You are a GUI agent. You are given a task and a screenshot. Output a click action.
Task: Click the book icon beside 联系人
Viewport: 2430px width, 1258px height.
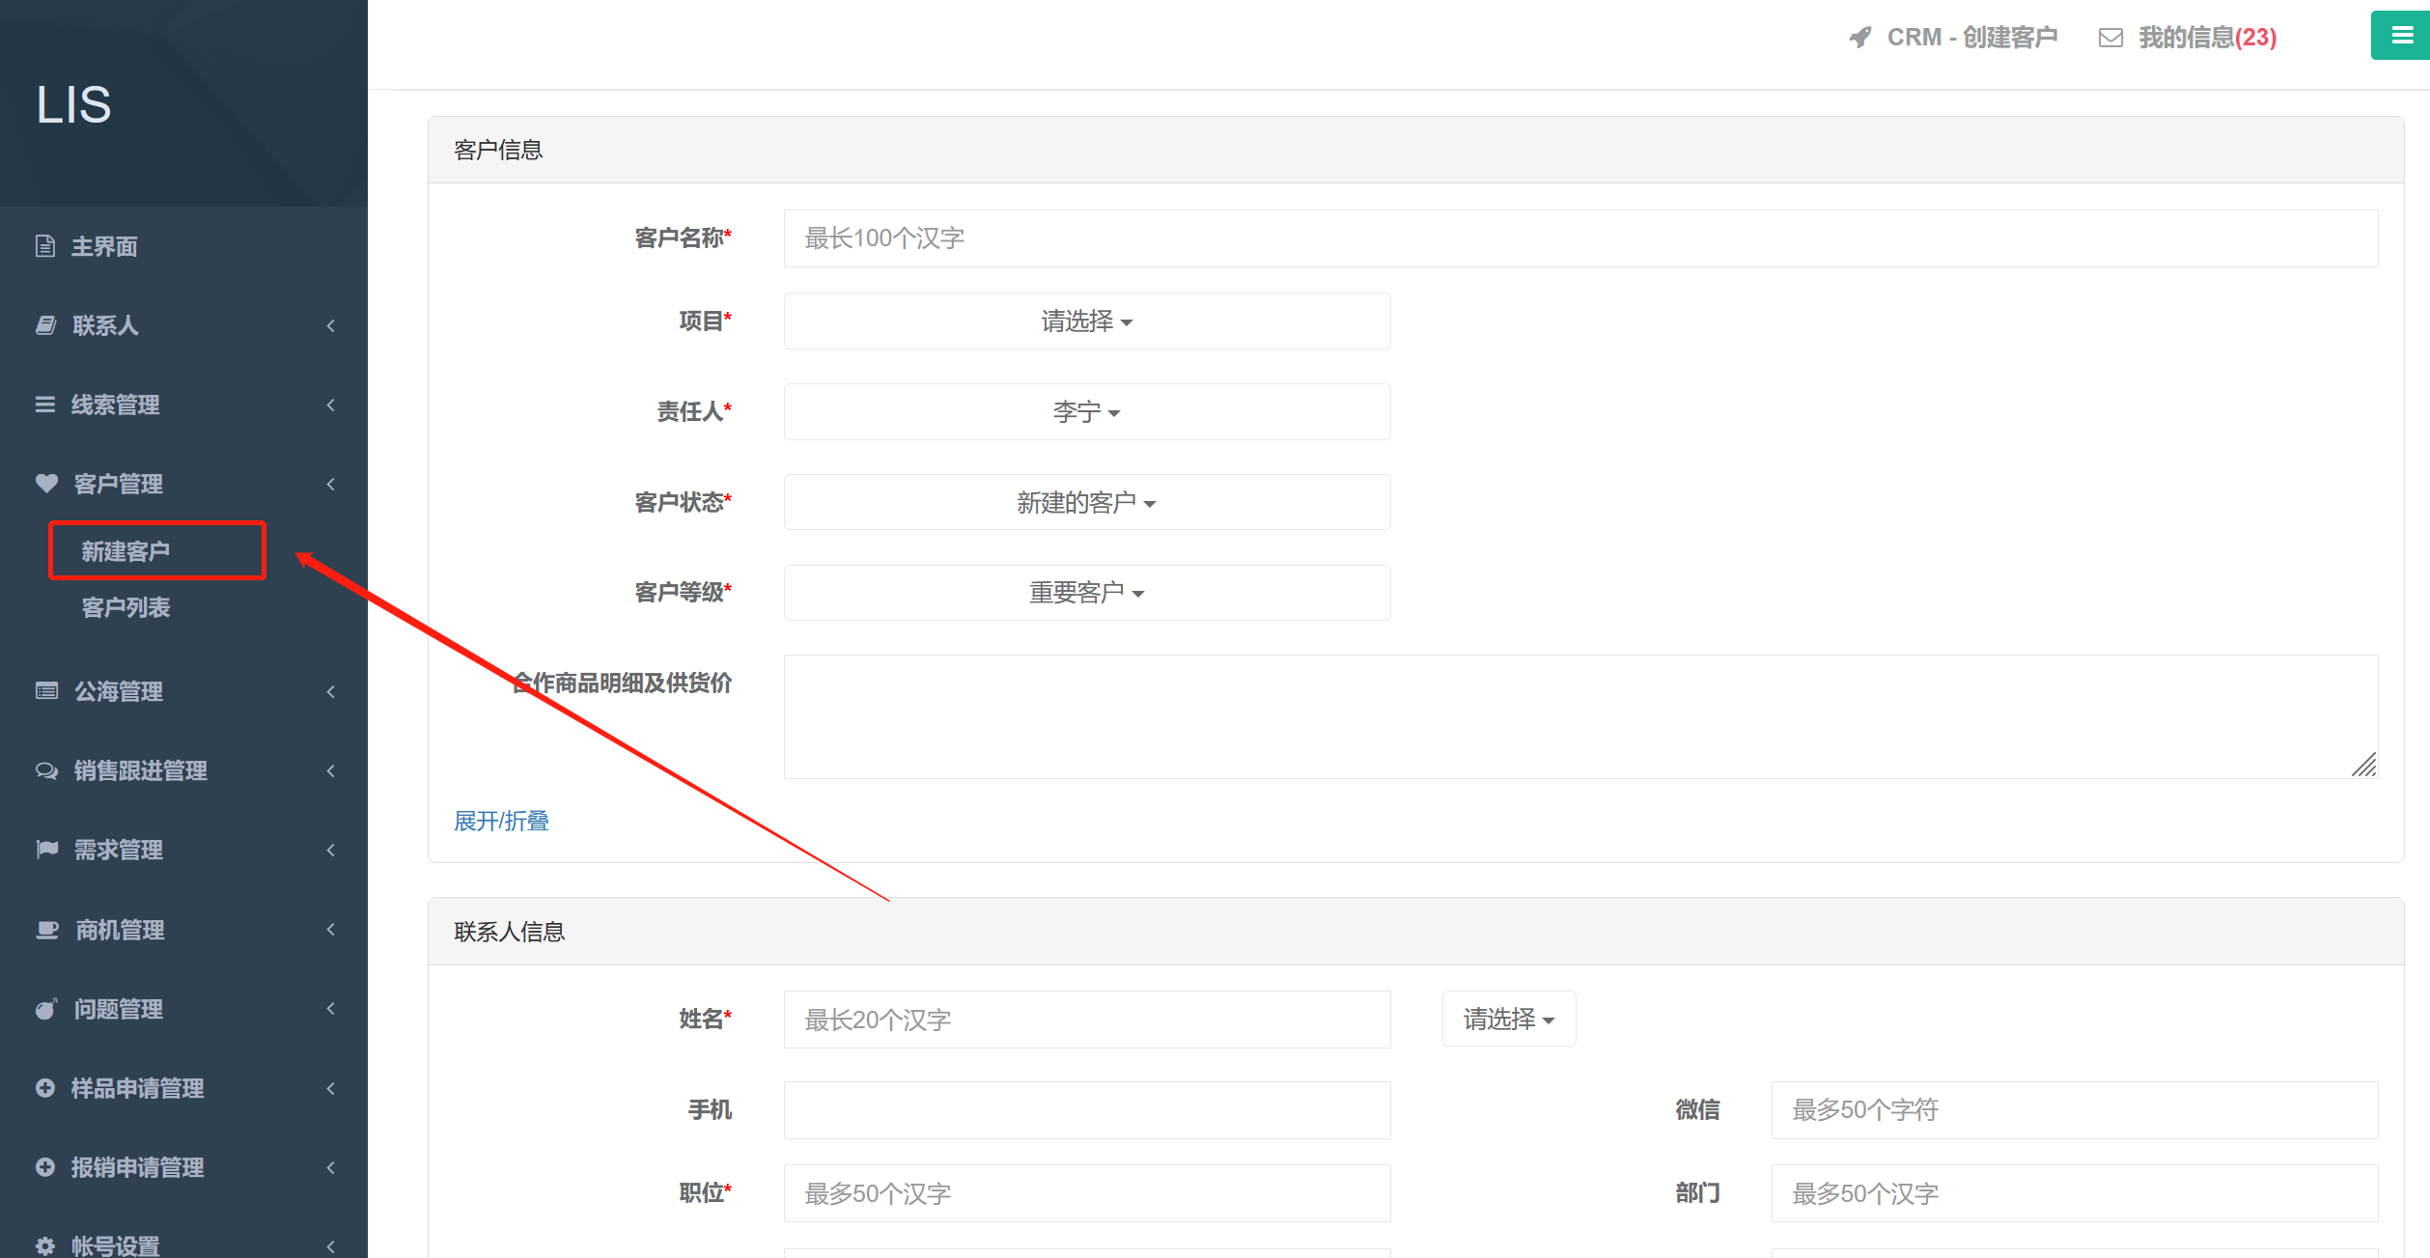click(45, 325)
